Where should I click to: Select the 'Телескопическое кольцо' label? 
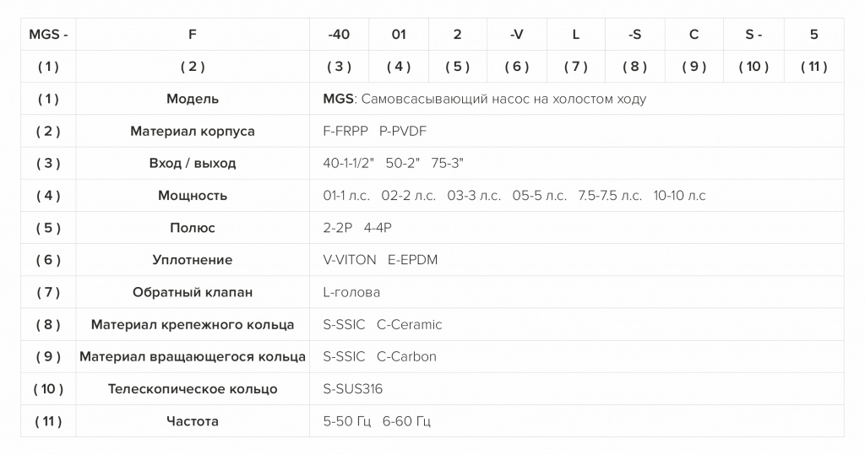pos(193,389)
